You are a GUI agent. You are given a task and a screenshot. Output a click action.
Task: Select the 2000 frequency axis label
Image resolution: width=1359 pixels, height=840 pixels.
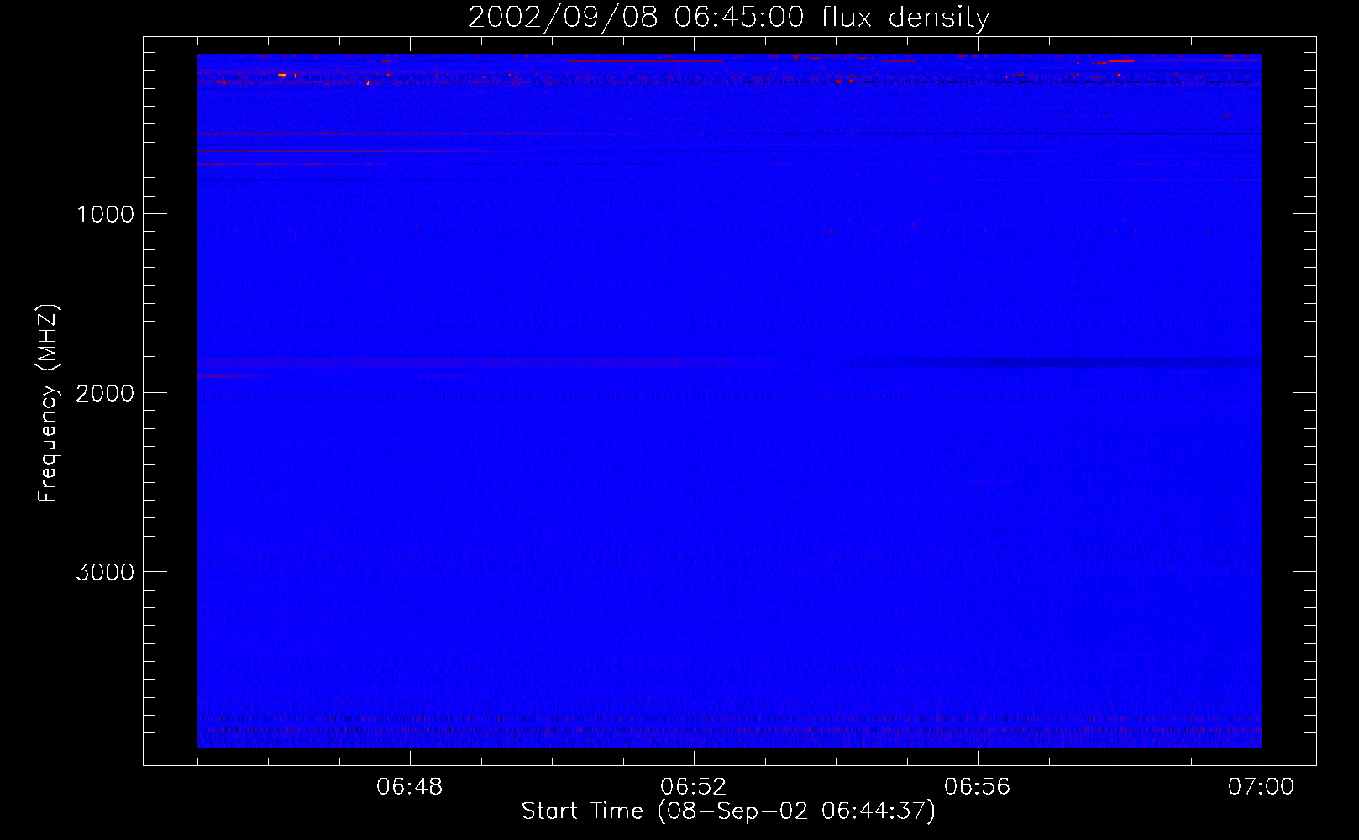click(x=105, y=393)
